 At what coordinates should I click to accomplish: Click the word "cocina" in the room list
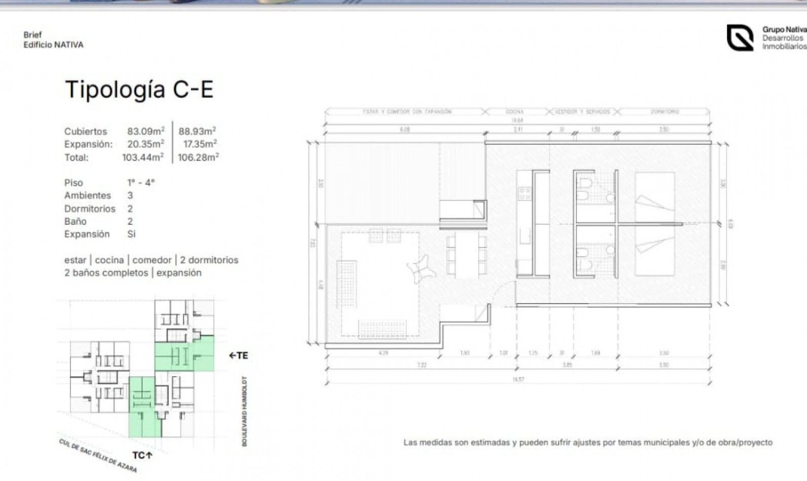[x=109, y=260]
